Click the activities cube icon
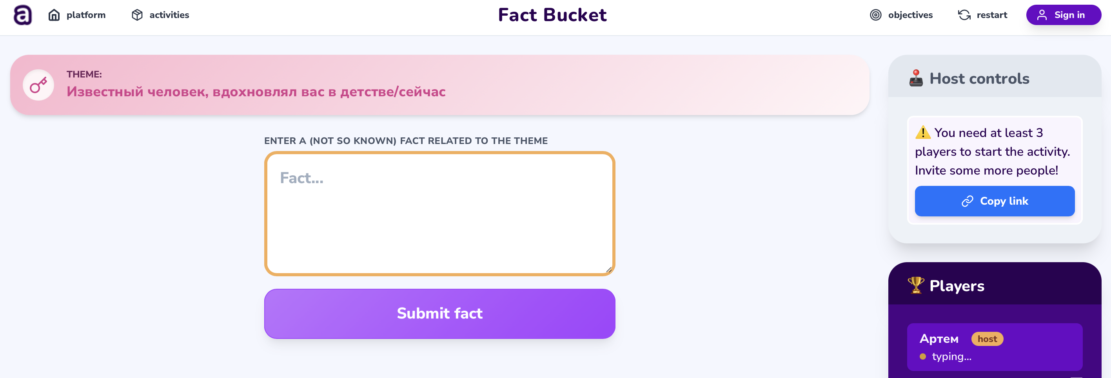1111x378 pixels. click(x=137, y=15)
